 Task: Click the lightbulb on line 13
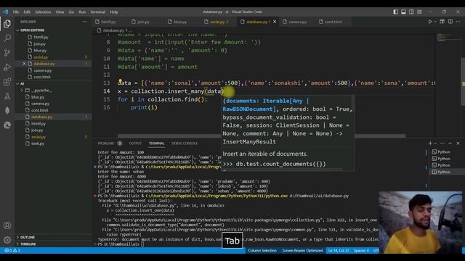click(120, 80)
